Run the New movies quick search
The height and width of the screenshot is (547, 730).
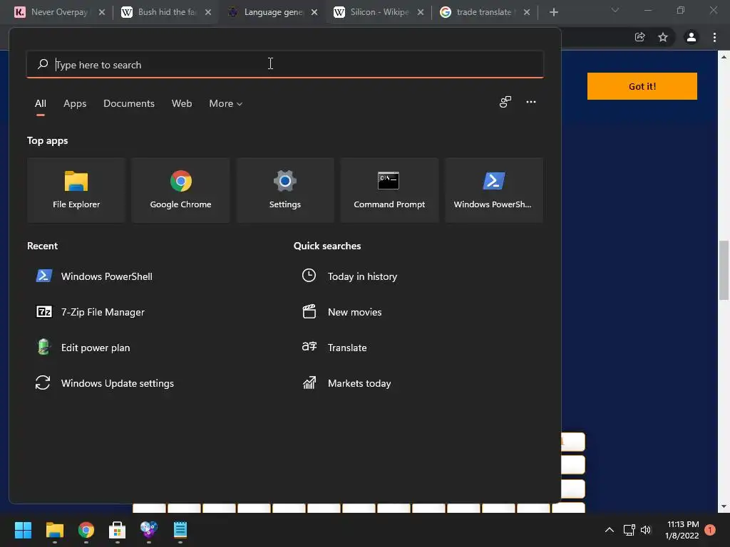(x=342, y=312)
